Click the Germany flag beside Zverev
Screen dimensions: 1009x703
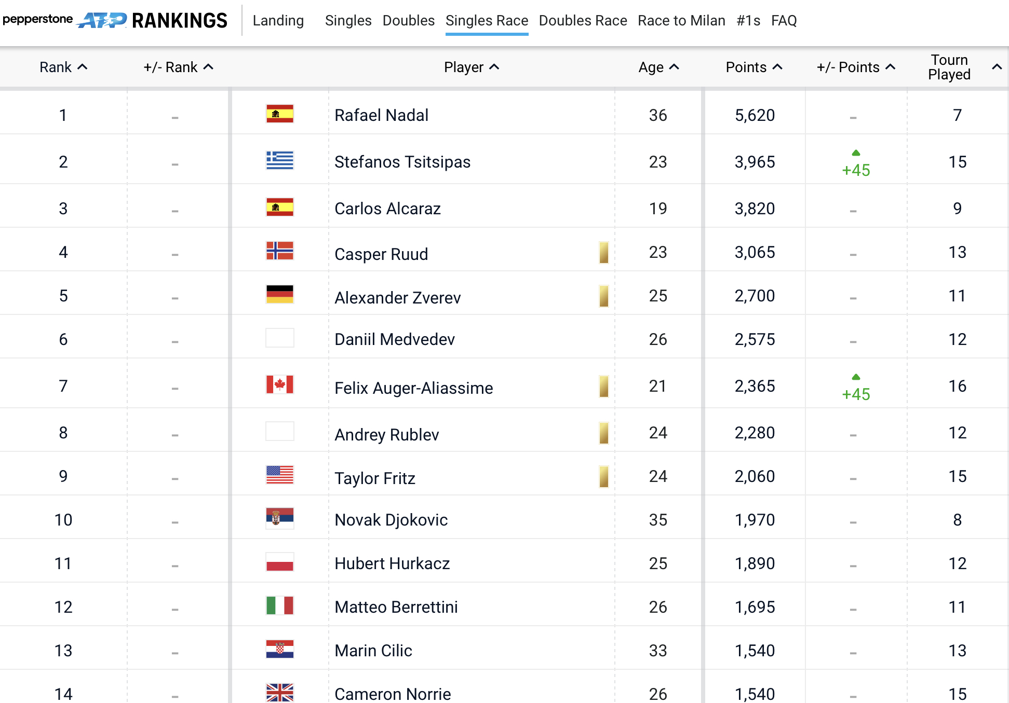pos(279,294)
